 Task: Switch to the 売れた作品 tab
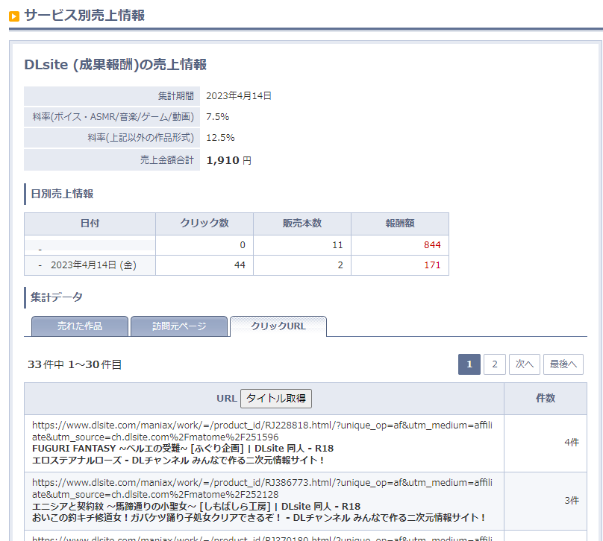click(80, 326)
